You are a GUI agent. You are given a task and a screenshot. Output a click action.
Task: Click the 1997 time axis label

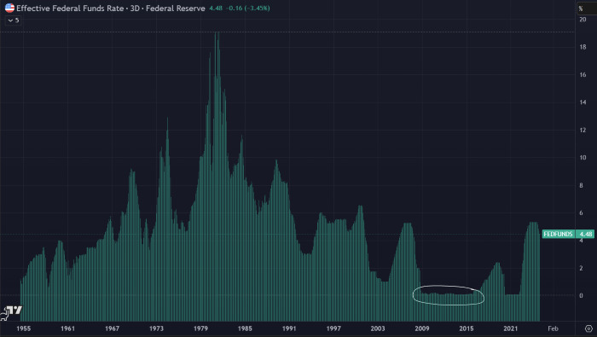(333, 328)
